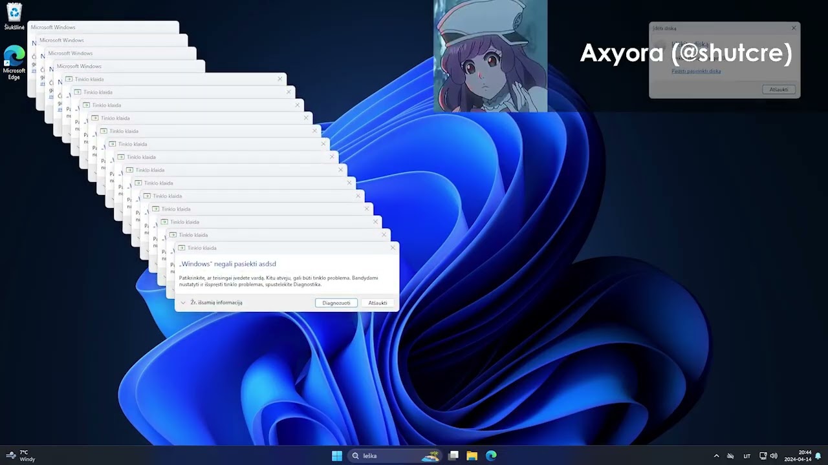Launch File Explorer from the taskbar
Screen dimensions: 828x465
pos(472,456)
